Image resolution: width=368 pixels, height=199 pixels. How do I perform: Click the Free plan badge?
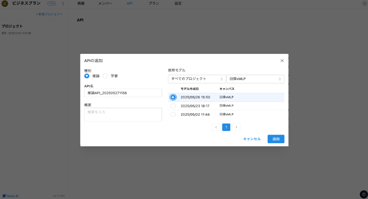click(x=51, y=4)
